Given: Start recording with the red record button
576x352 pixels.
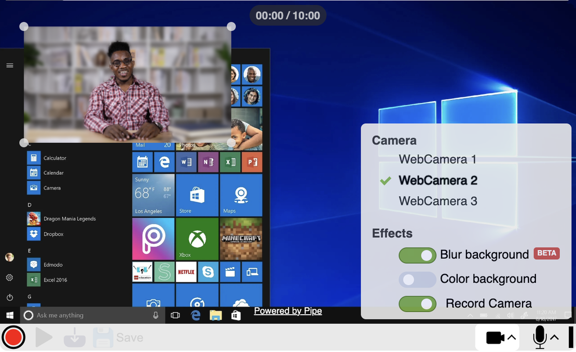Looking at the screenshot, I should [13, 338].
